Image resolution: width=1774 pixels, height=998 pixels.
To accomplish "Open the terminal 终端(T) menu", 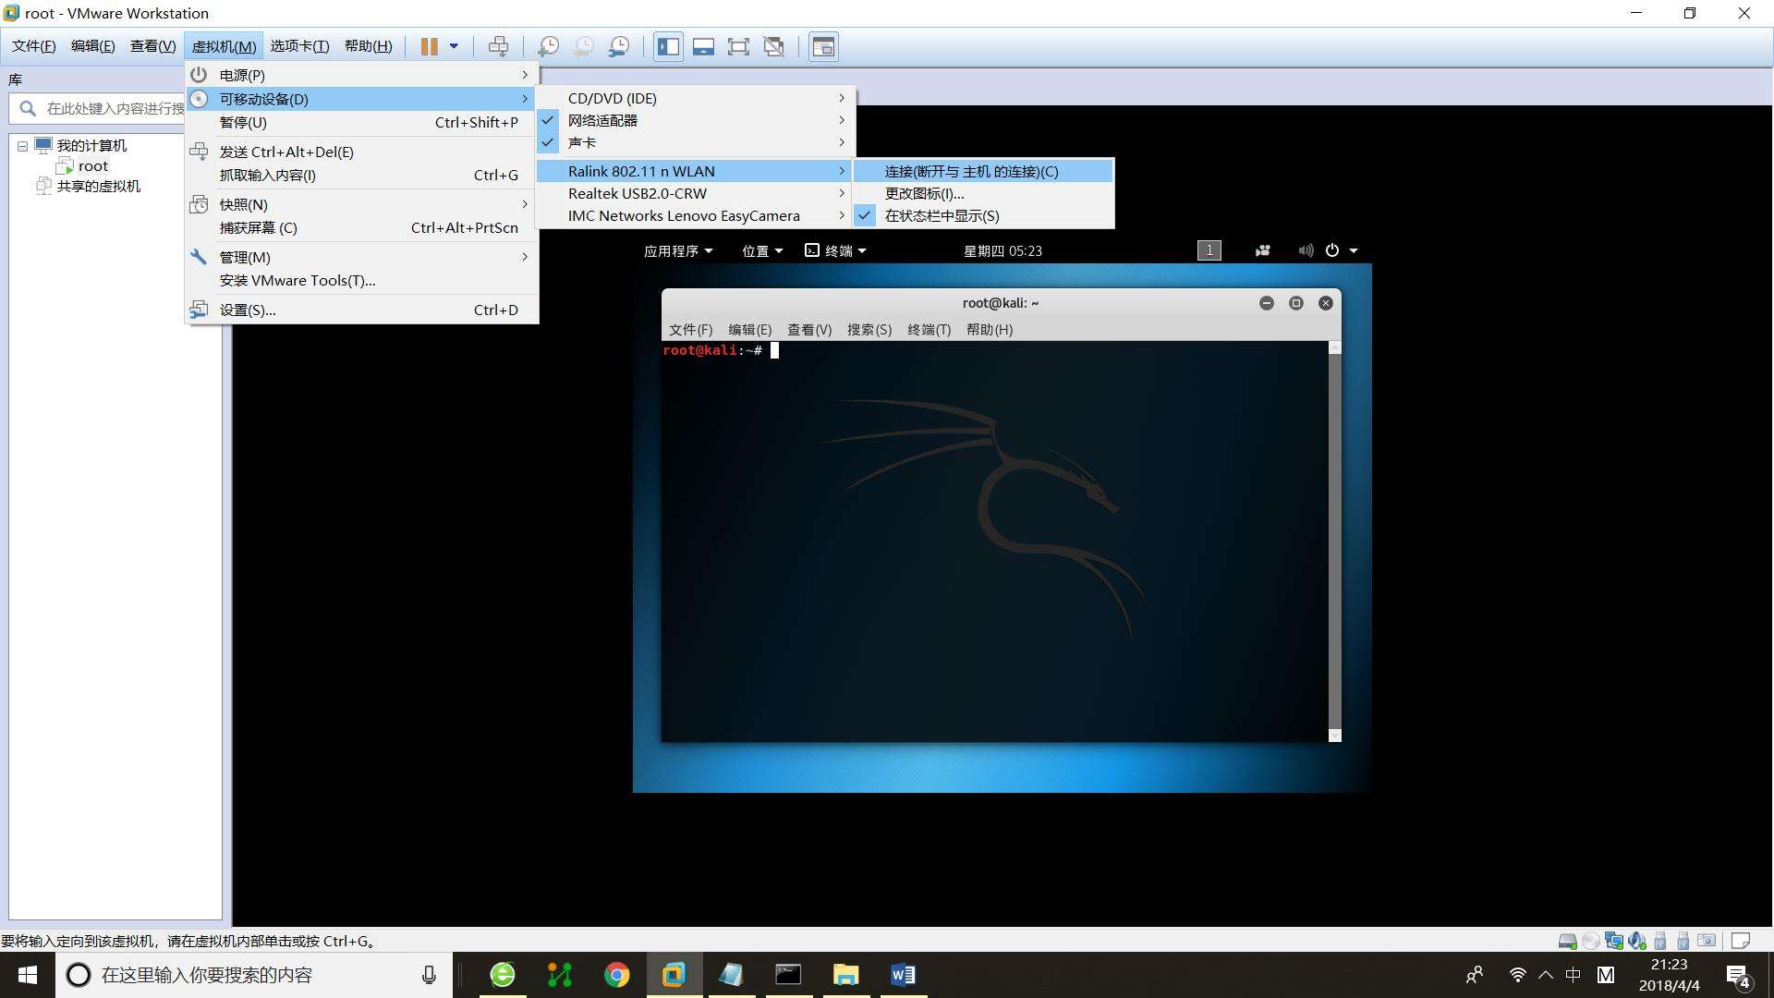I will coord(930,330).
